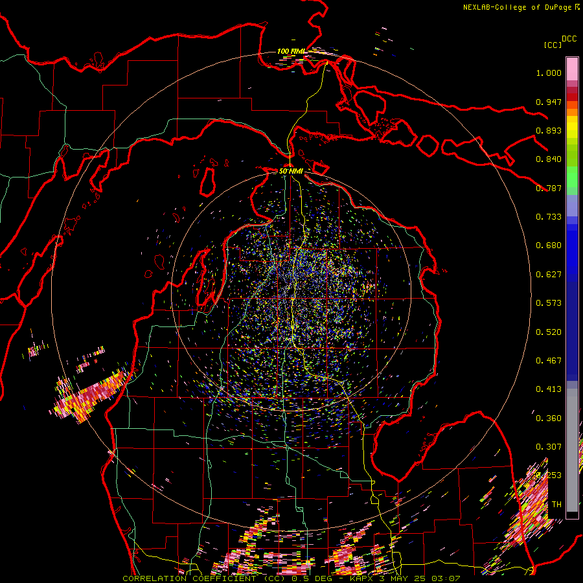This screenshot has width=583, height=583.
Task: Select the 1.000 scale value
Action: [549, 73]
